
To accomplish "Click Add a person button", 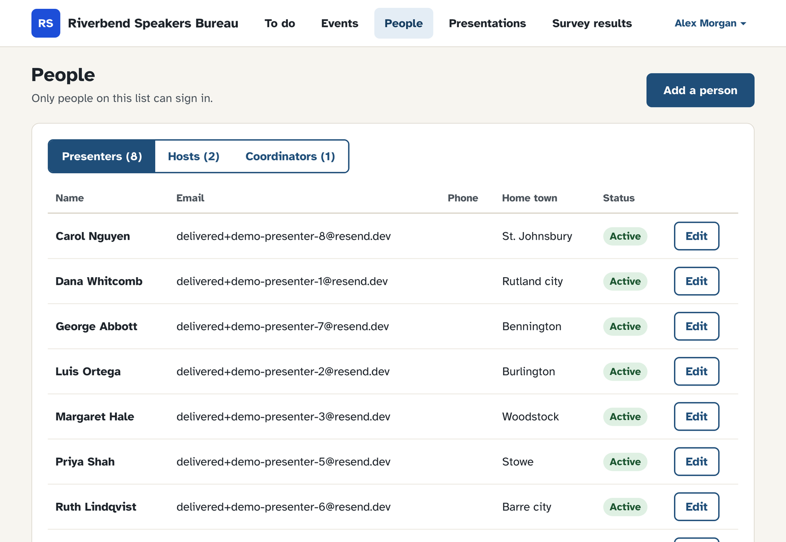I will click(x=700, y=90).
